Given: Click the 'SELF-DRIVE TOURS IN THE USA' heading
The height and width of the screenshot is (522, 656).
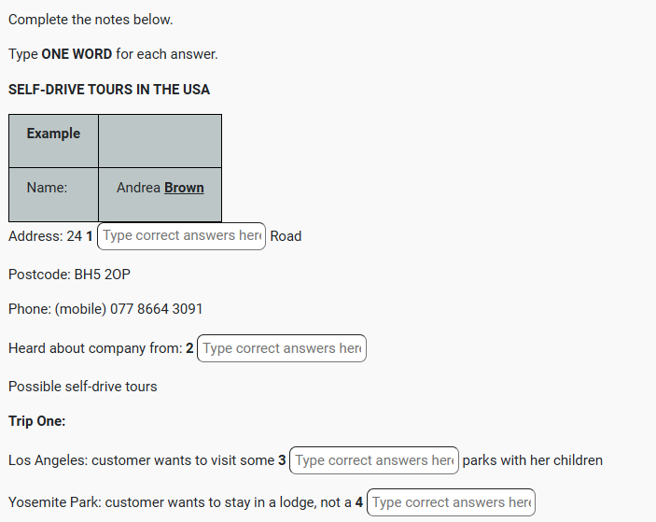Looking at the screenshot, I should tap(109, 90).
